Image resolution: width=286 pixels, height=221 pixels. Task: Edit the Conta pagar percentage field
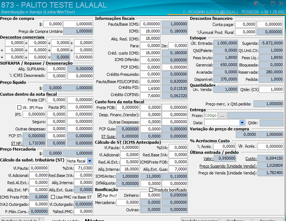click(246, 24)
